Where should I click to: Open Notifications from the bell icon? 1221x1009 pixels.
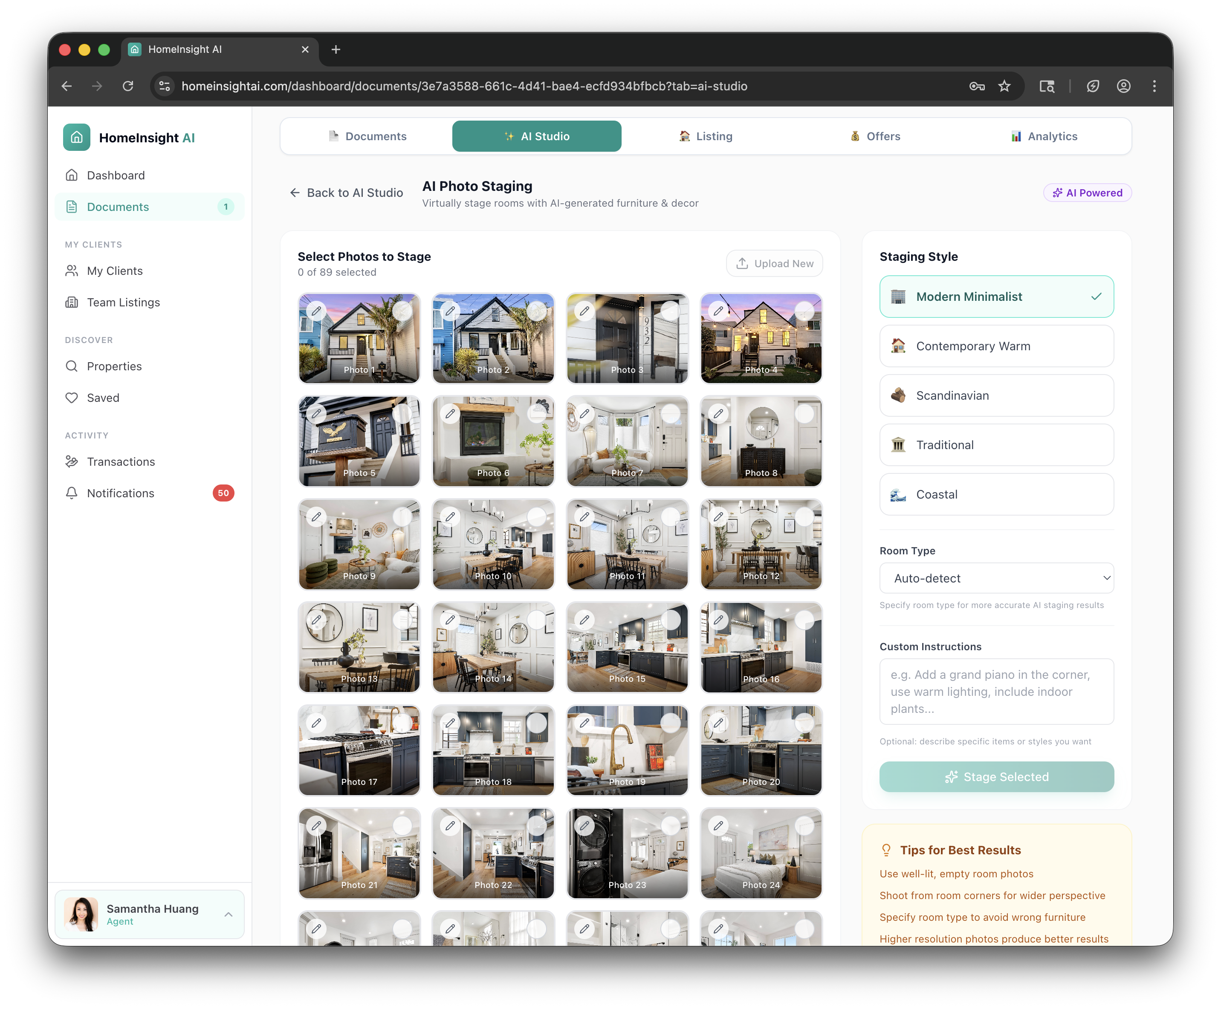pos(72,493)
